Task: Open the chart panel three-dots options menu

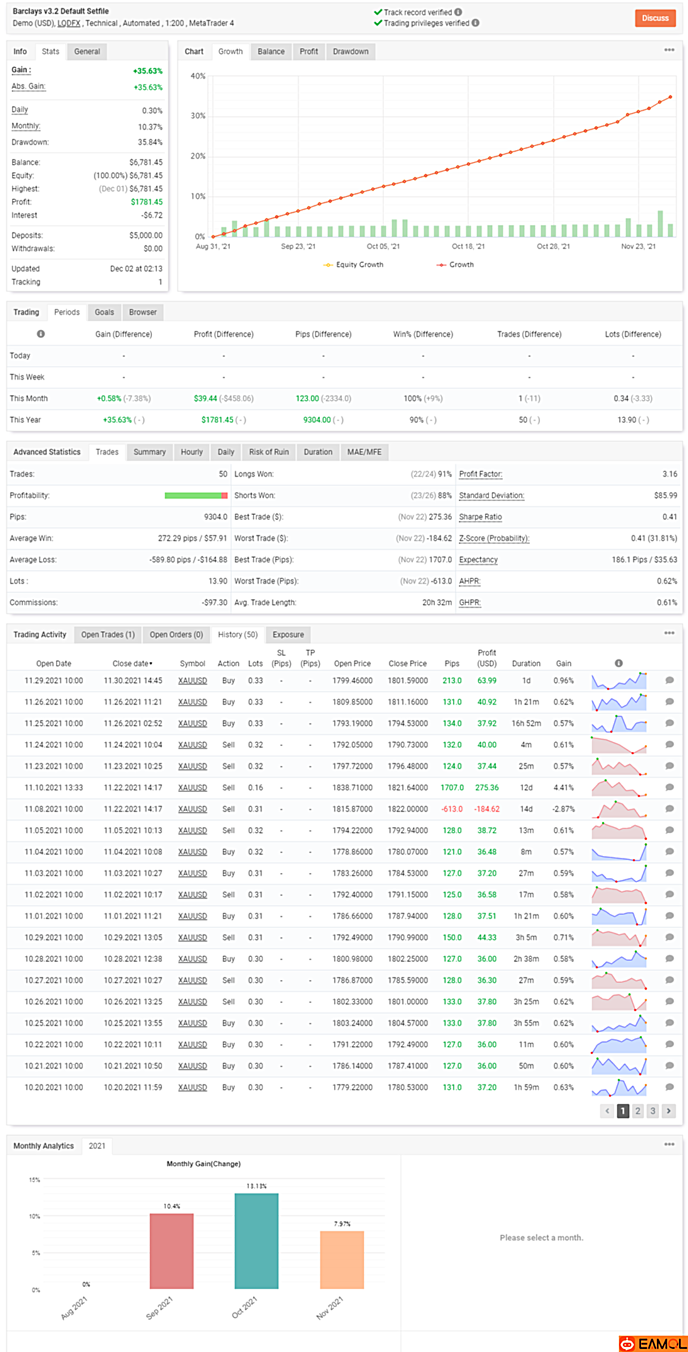Action: coord(669,50)
